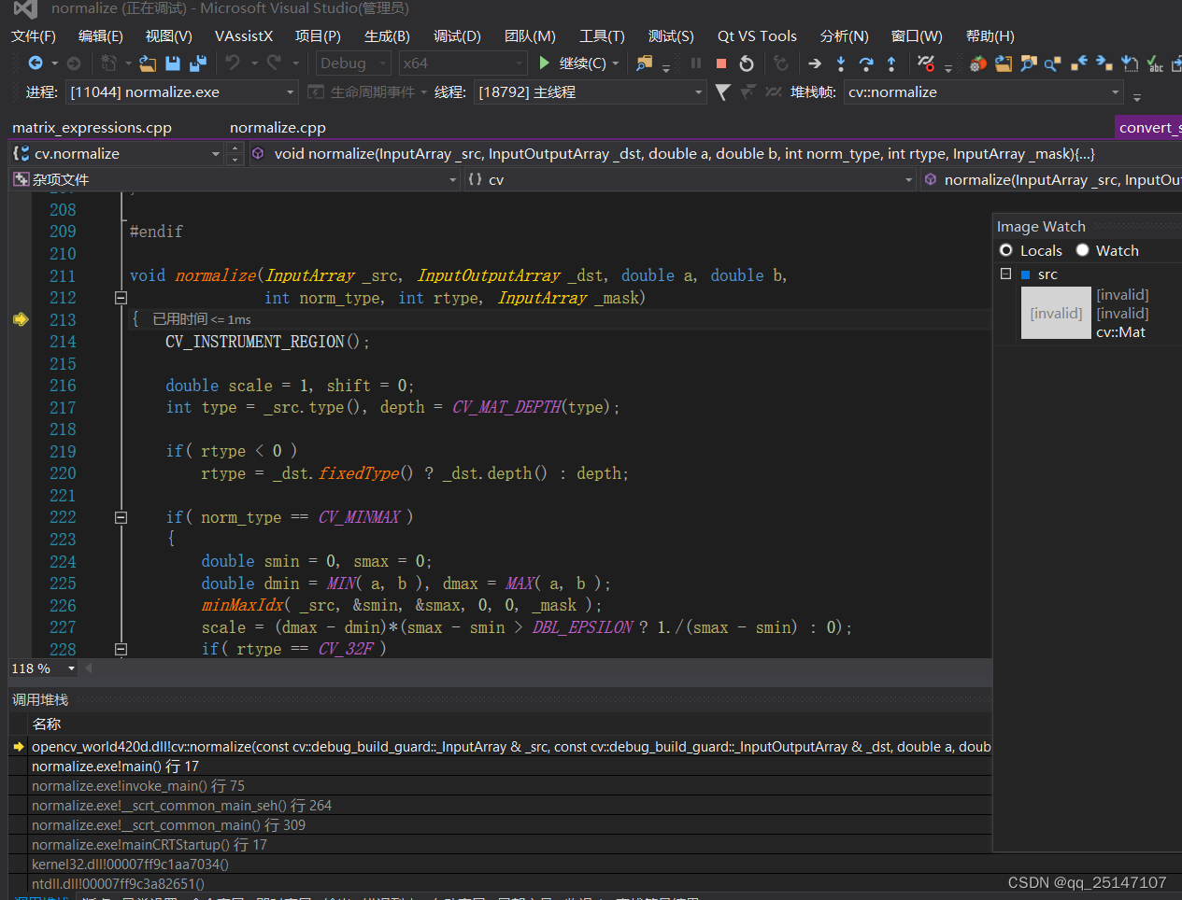Open the process dropdown showing normalize.exe
The image size is (1182, 900).
pyautogui.click(x=290, y=92)
